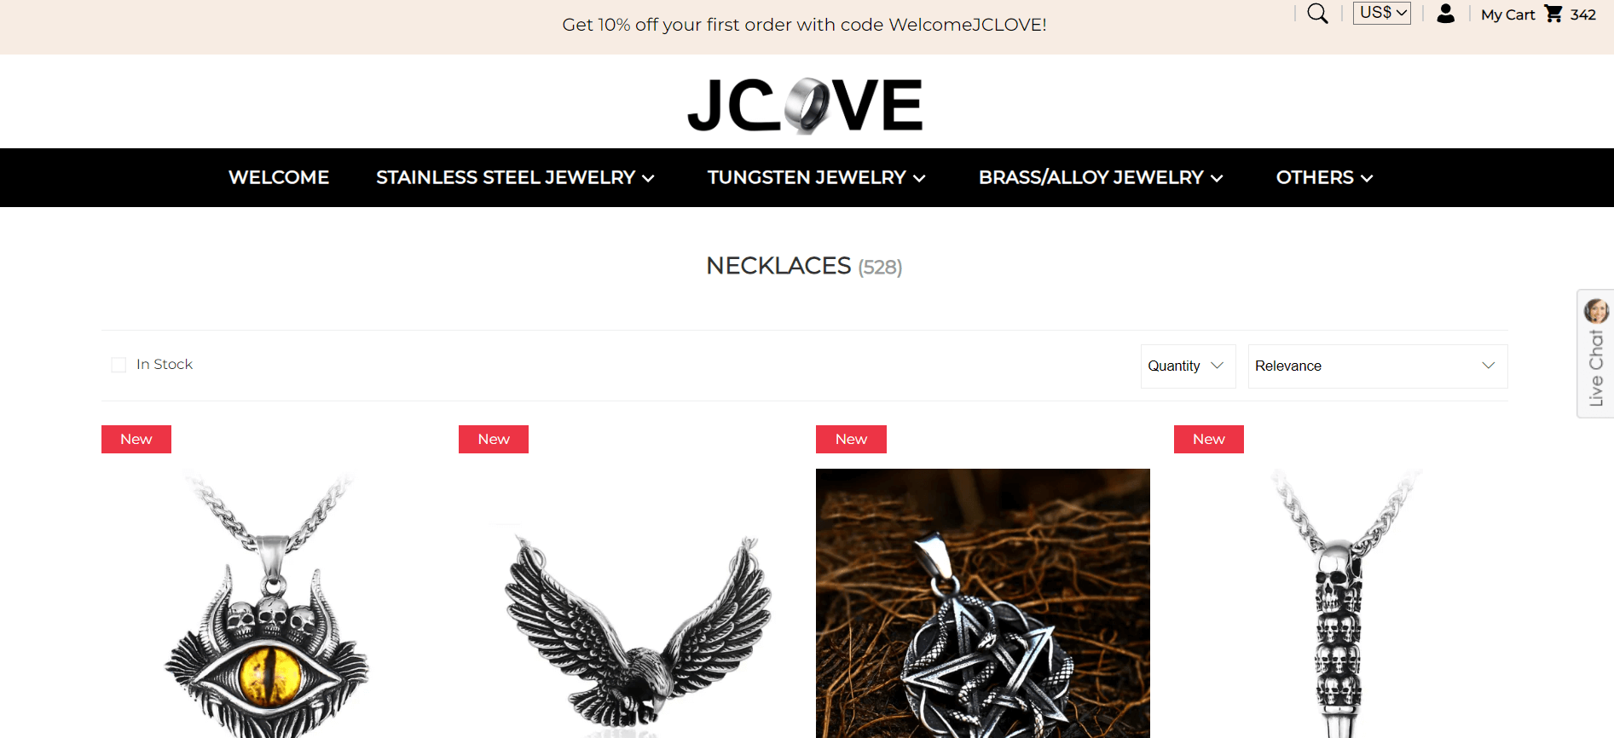Click New badge above skull pillar necklace

coord(1209,439)
